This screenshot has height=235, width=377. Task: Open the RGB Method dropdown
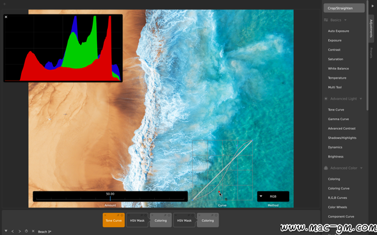coord(273,197)
